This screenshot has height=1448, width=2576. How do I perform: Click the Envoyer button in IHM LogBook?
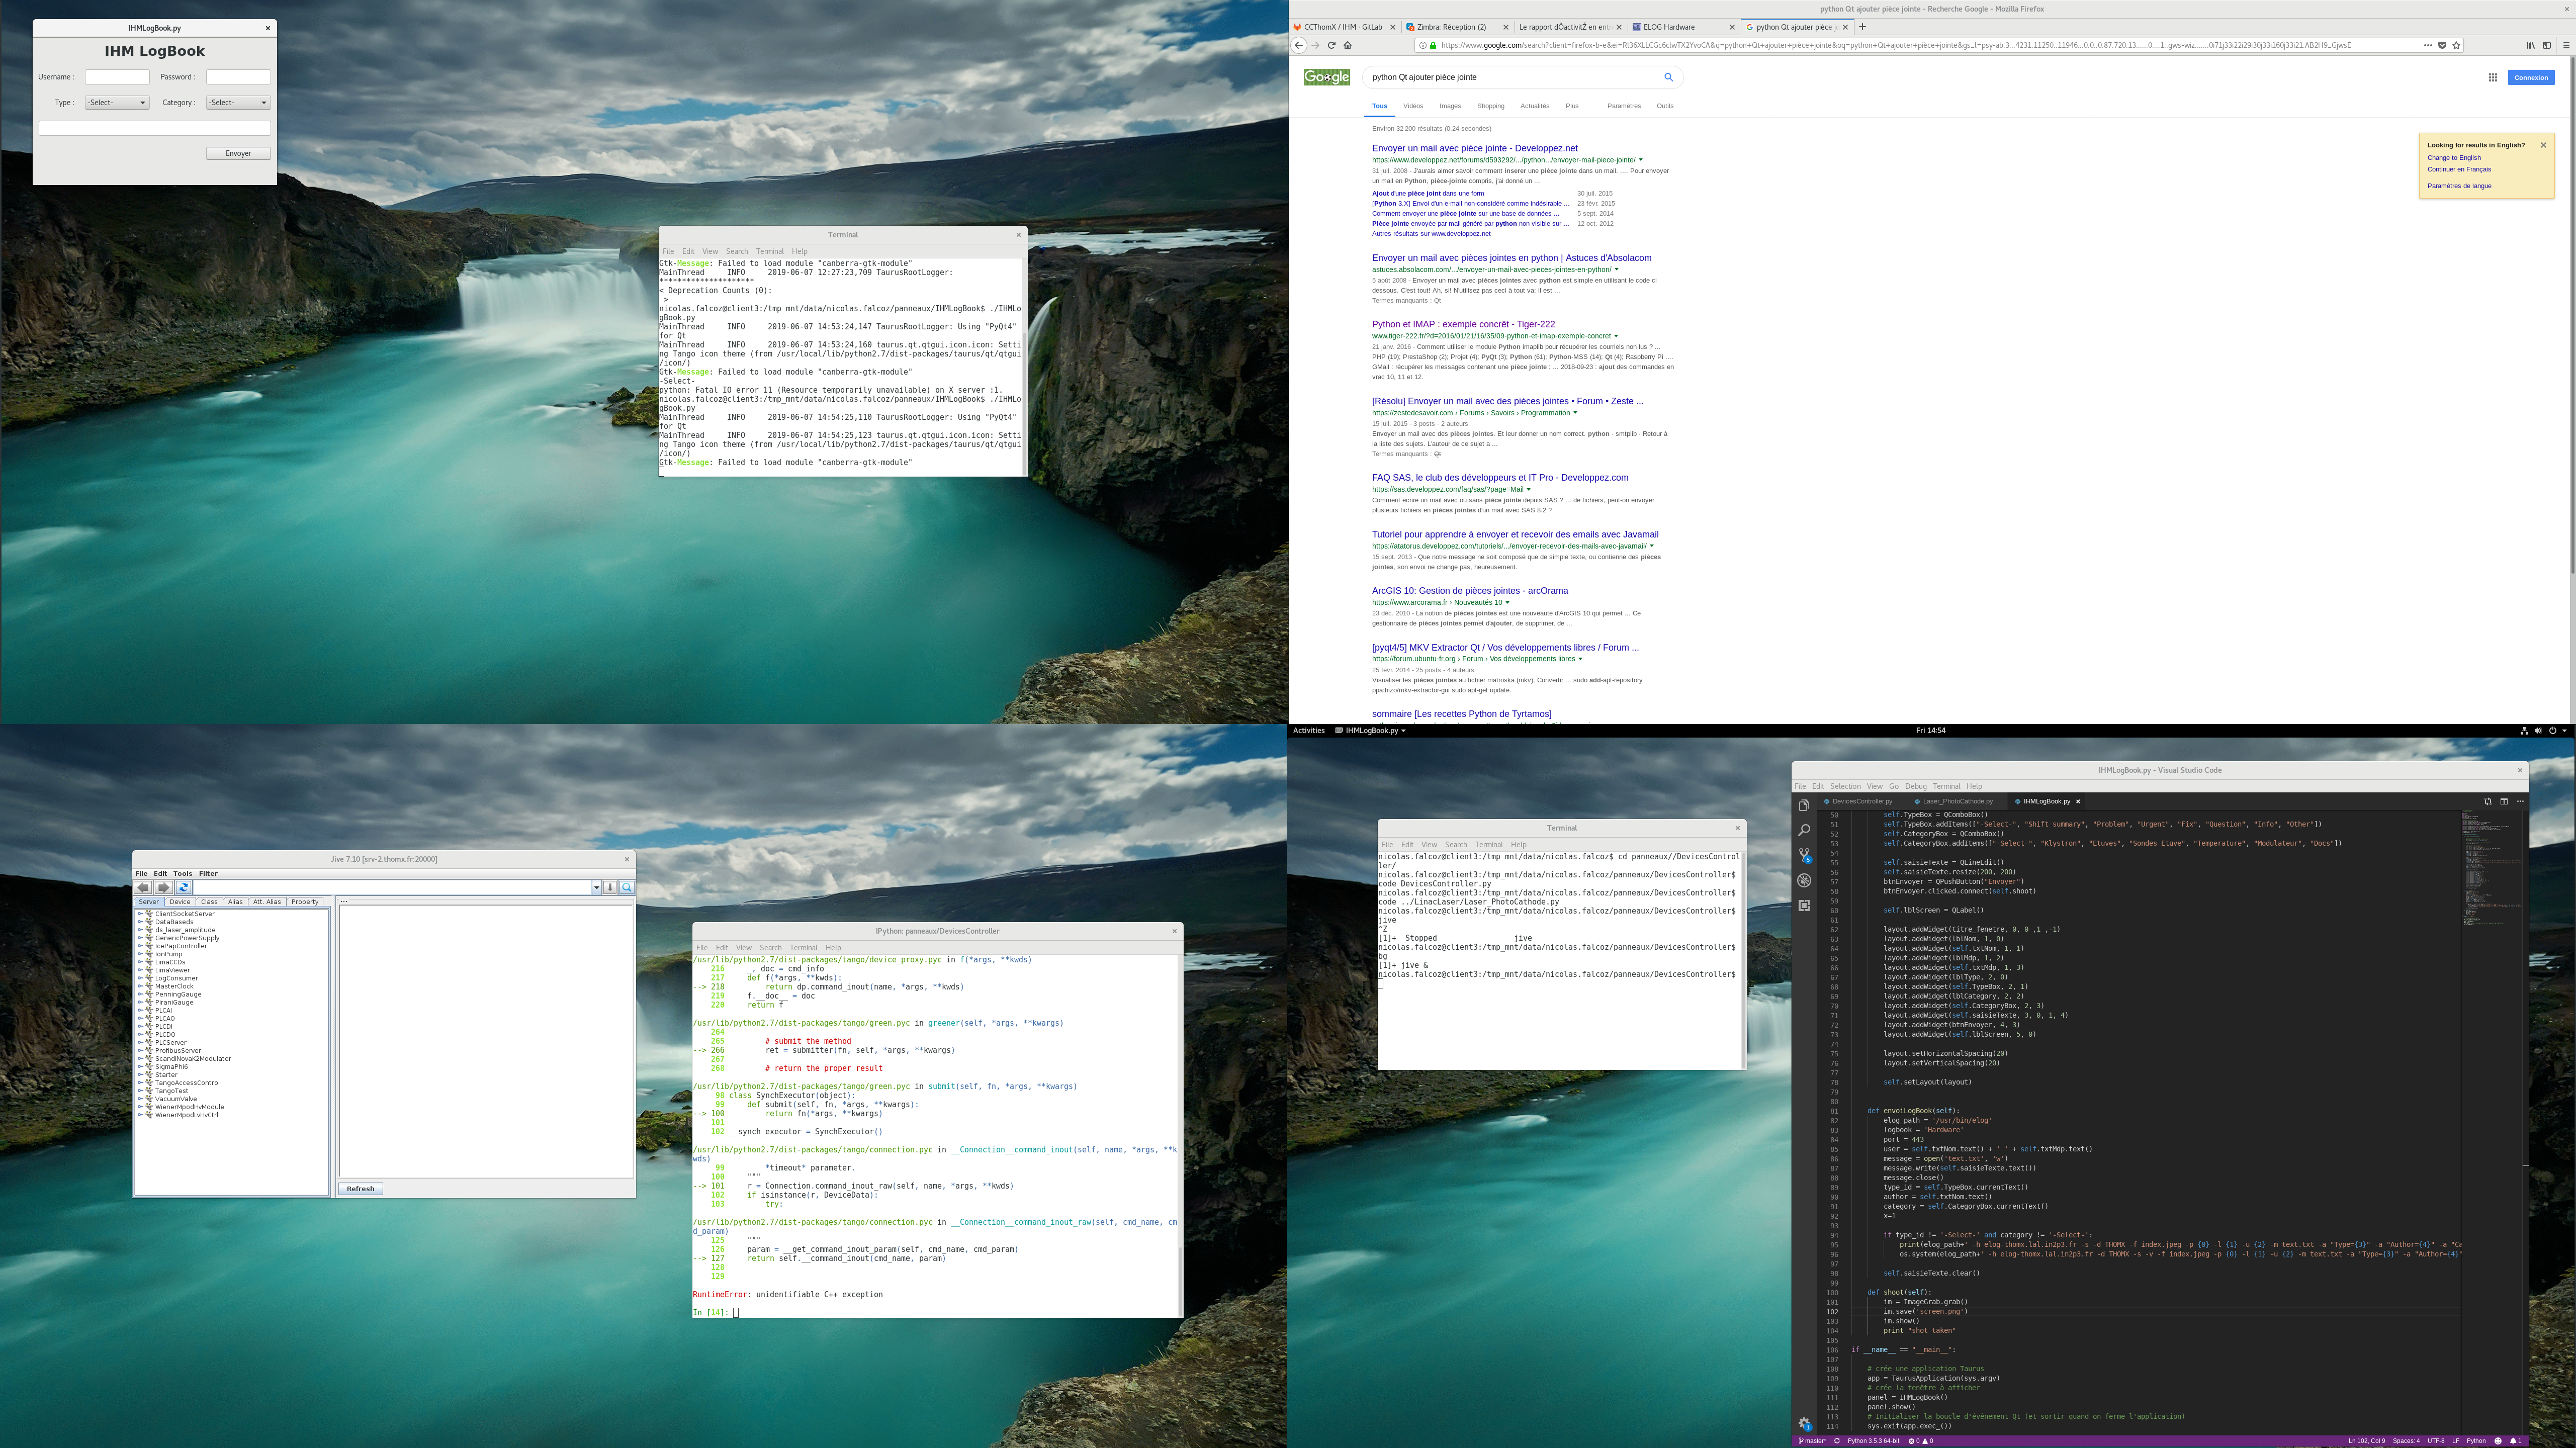click(x=239, y=153)
